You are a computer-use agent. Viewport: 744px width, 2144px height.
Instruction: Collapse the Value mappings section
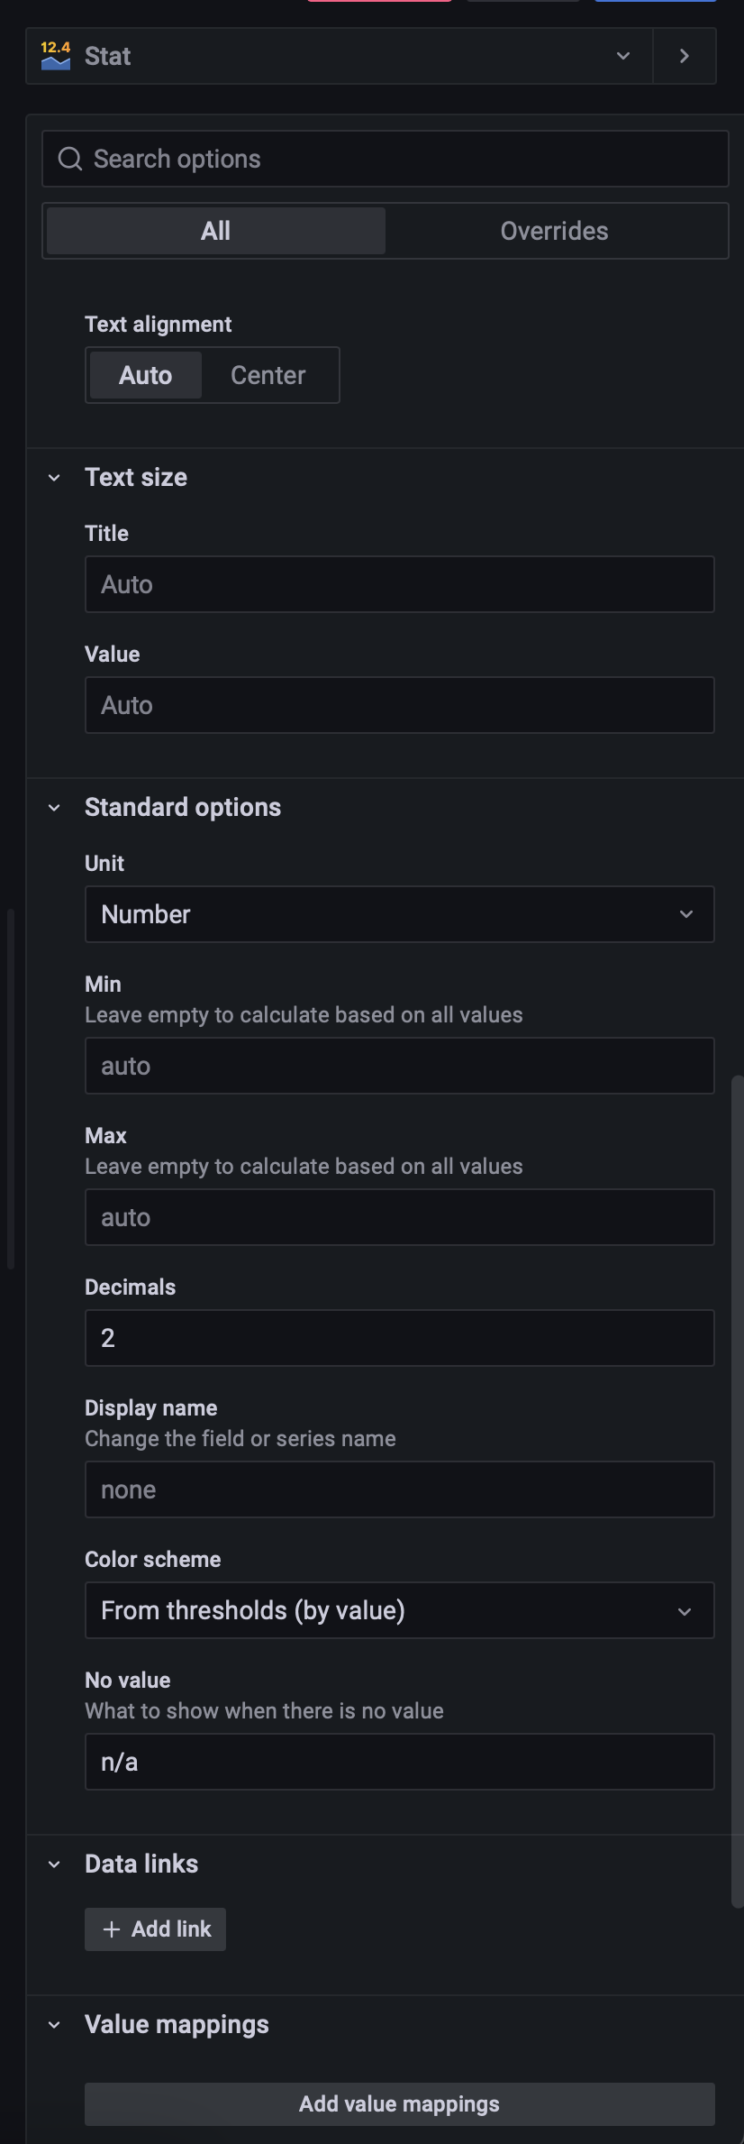[54, 2024]
